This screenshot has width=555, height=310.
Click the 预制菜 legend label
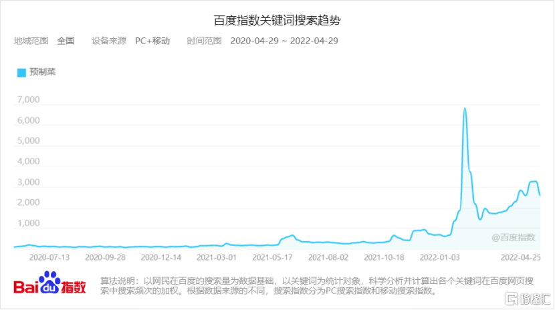pyautogui.click(x=43, y=72)
